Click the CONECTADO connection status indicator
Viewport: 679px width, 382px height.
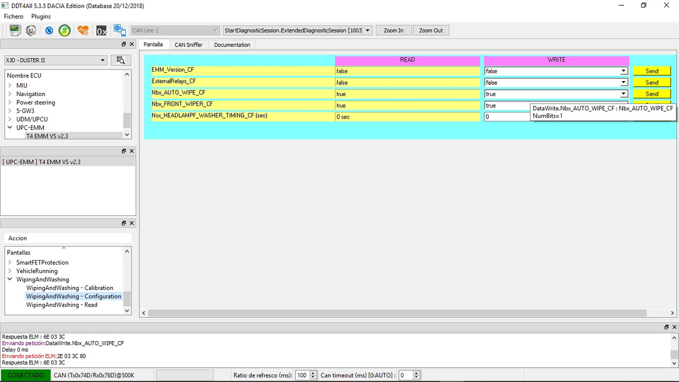(26, 375)
